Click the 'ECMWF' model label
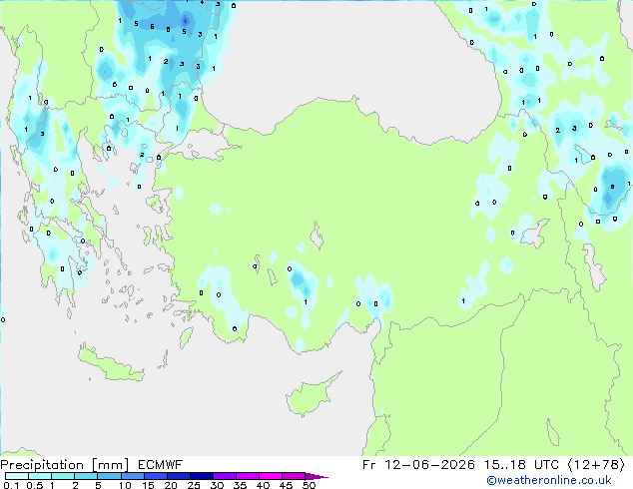 161,465
